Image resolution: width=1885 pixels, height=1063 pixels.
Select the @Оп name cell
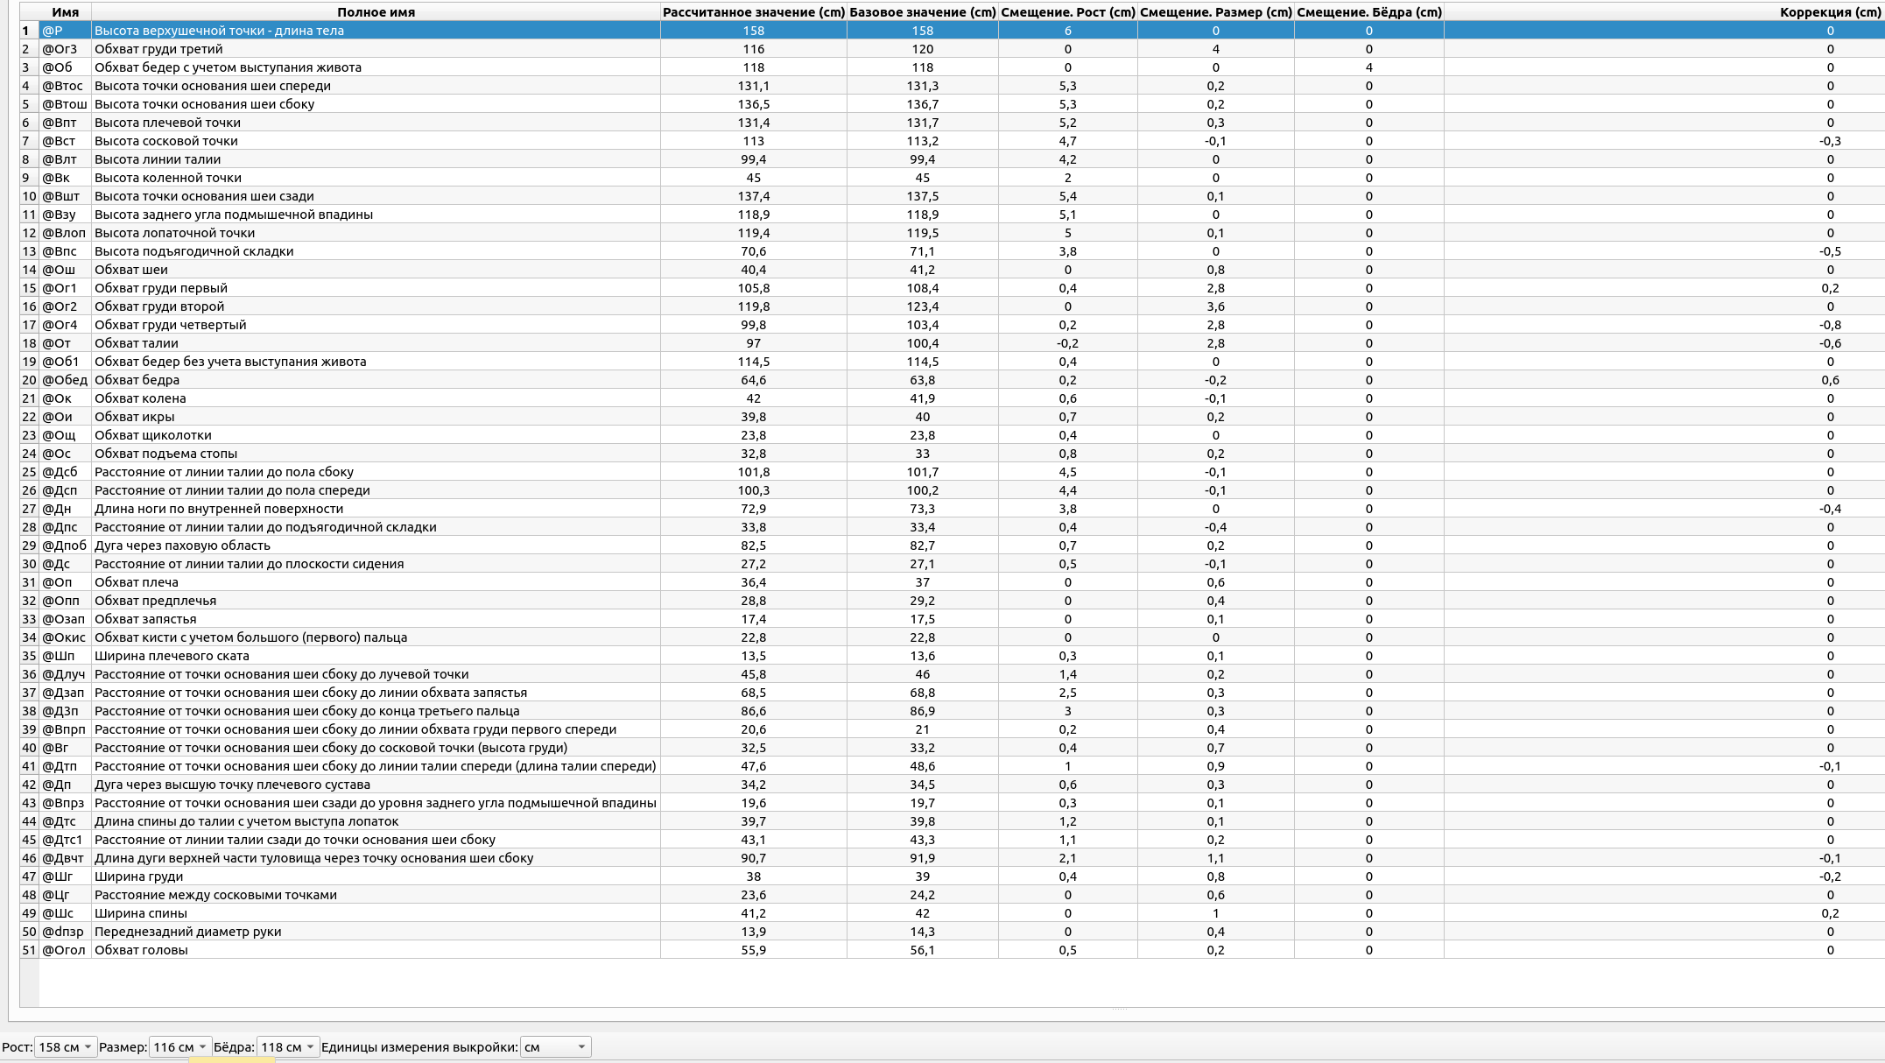65,582
